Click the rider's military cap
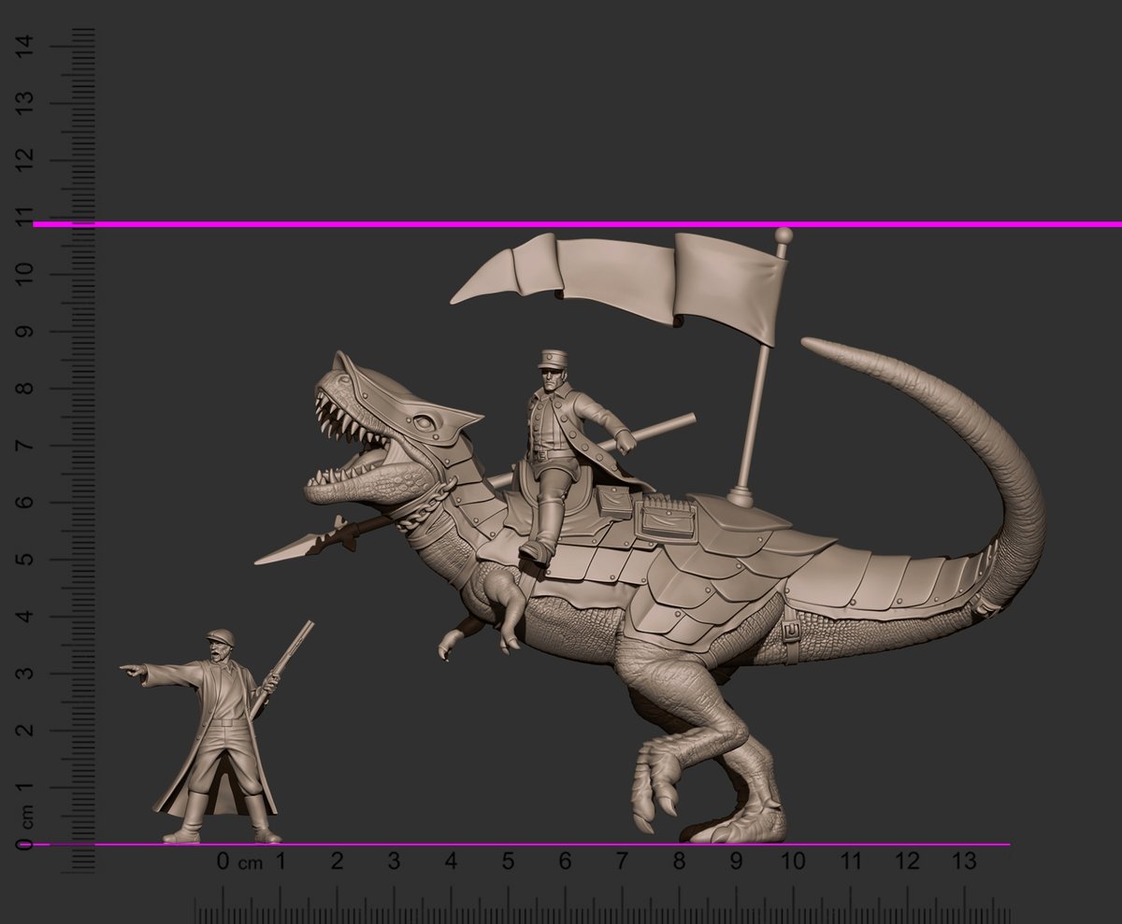The height and width of the screenshot is (924, 1122). coord(552,360)
